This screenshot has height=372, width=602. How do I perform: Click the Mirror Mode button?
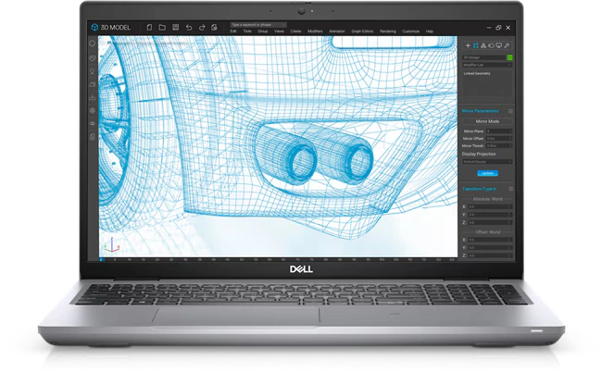(487, 121)
